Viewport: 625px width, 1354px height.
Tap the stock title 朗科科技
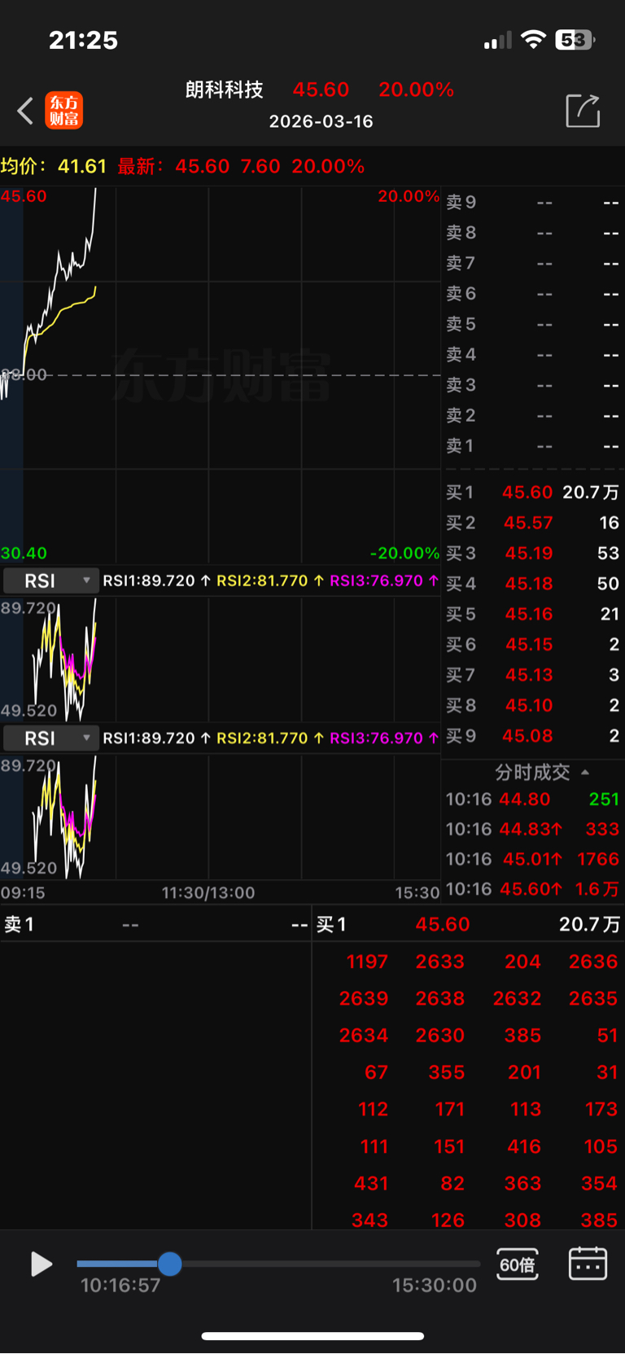pos(225,90)
